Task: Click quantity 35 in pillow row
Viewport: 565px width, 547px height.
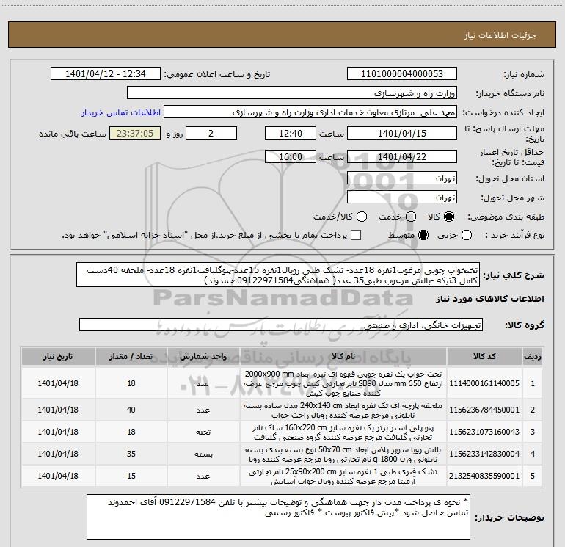Action: tap(131, 454)
